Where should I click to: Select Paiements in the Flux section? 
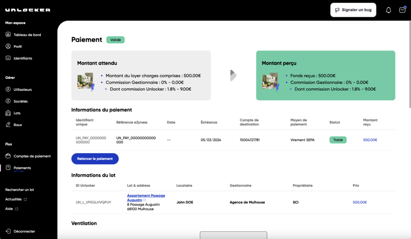tap(22, 168)
